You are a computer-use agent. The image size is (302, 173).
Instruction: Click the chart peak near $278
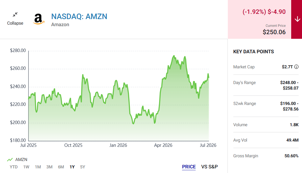click(174, 56)
